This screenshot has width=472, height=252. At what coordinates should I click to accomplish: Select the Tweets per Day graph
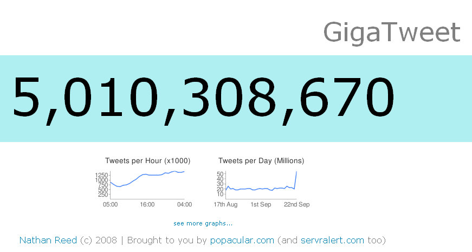(x=261, y=185)
